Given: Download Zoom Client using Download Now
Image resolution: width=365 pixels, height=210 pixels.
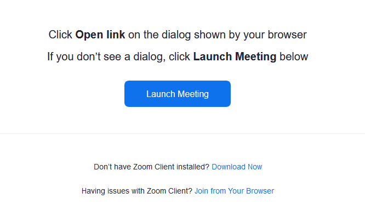Looking at the screenshot, I should [237, 167].
